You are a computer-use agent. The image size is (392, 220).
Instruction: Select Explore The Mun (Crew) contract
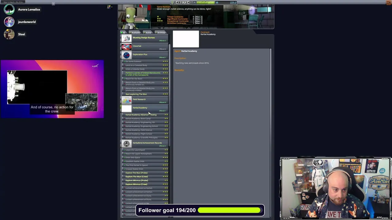145,177
